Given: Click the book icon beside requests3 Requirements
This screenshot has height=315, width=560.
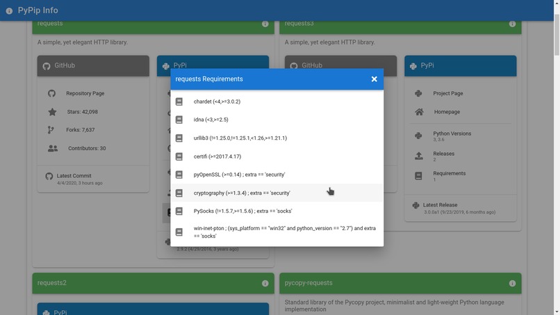Looking at the screenshot, I should click(x=418, y=176).
